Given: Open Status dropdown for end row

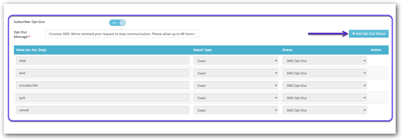Looking at the screenshot, I should point(324,73).
